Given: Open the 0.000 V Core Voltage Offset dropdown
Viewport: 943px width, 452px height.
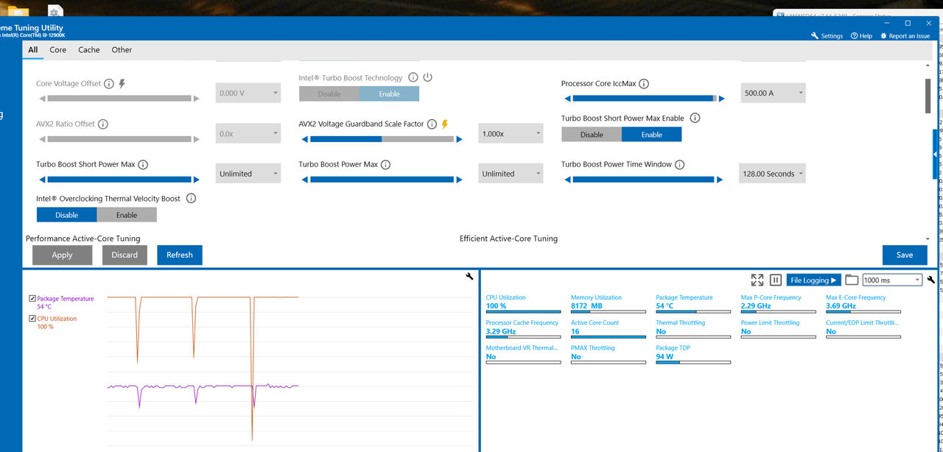Looking at the screenshot, I should coord(248,93).
